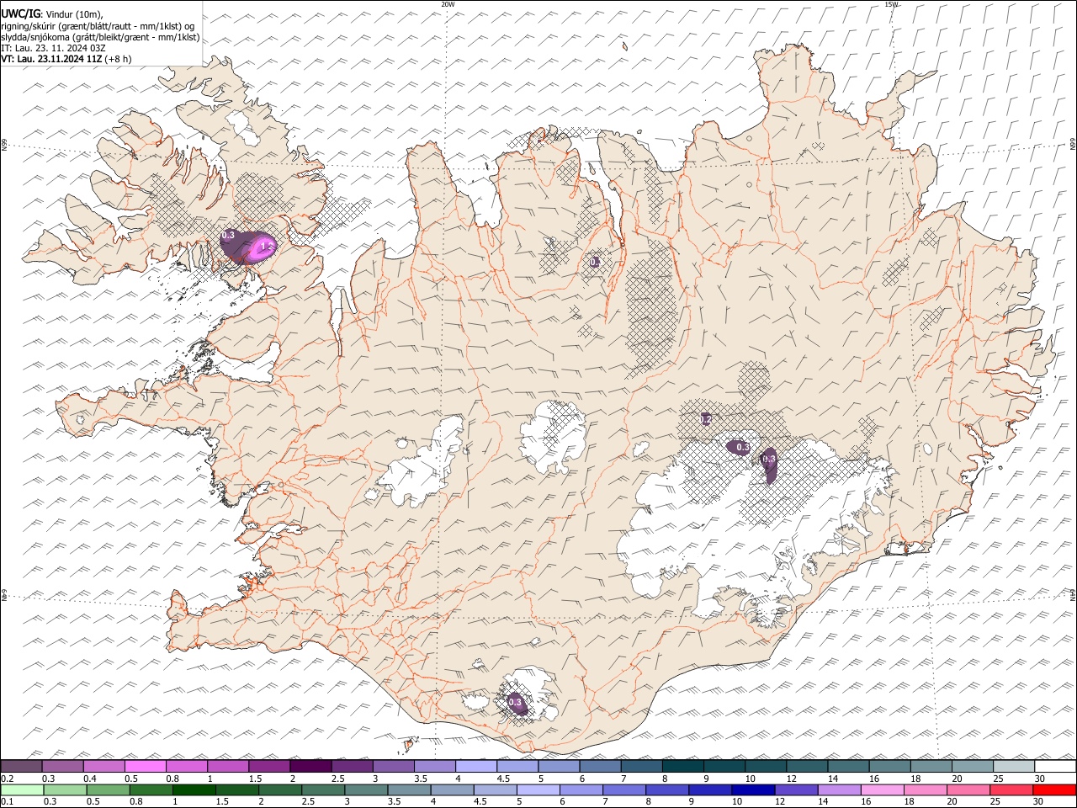
Task: Click the 4.5 swatch on the lower scale
Action: (495, 789)
